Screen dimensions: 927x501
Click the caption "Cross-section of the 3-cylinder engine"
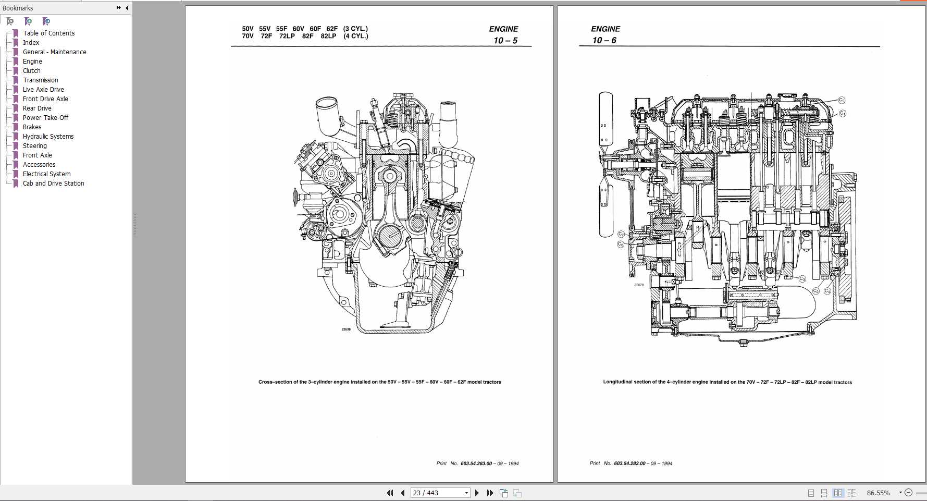coord(380,382)
